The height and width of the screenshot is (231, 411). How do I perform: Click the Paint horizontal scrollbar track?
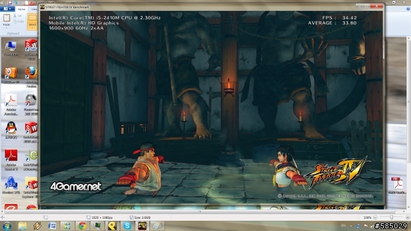click(200, 211)
